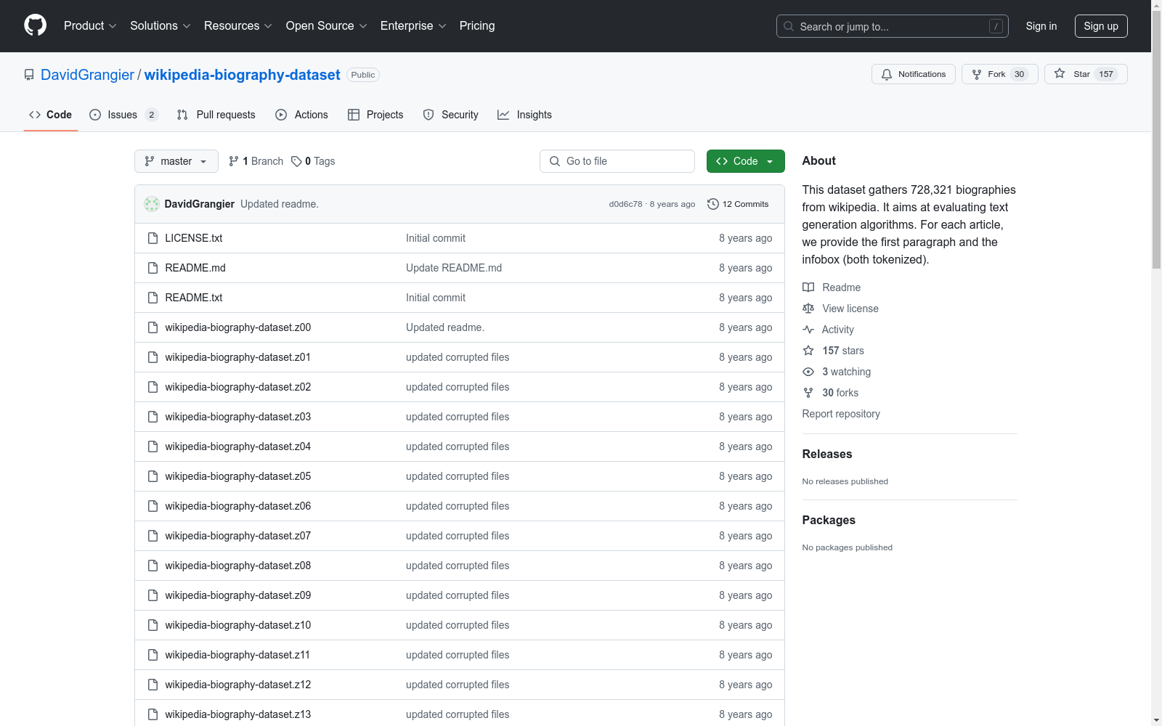Select the Code tab
This screenshot has width=1162, height=726.
(51, 115)
